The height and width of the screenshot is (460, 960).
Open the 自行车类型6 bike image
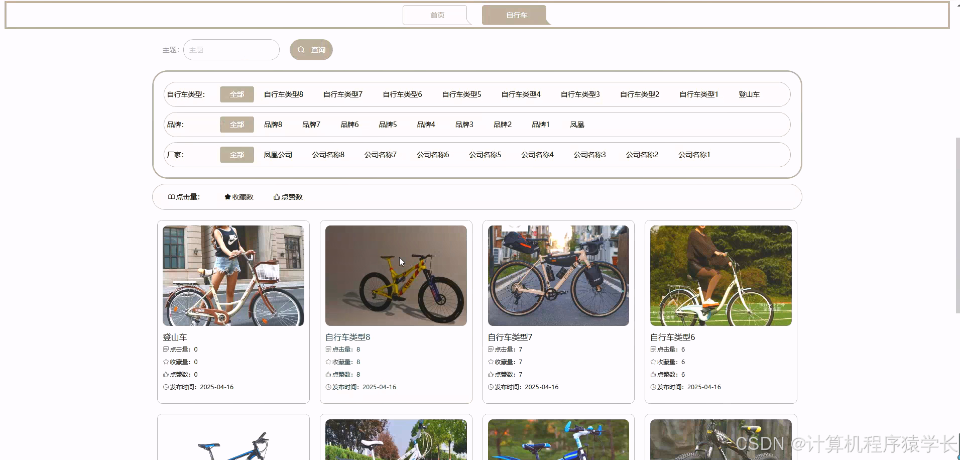point(721,276)
